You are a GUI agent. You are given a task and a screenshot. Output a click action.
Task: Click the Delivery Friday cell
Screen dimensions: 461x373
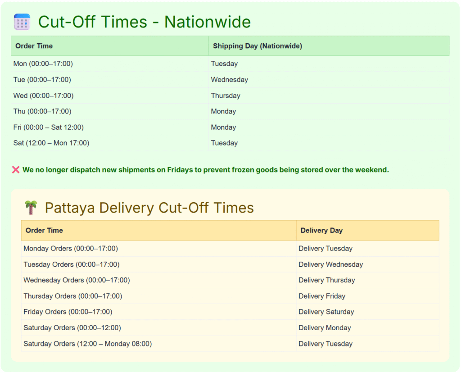[321, 296]
